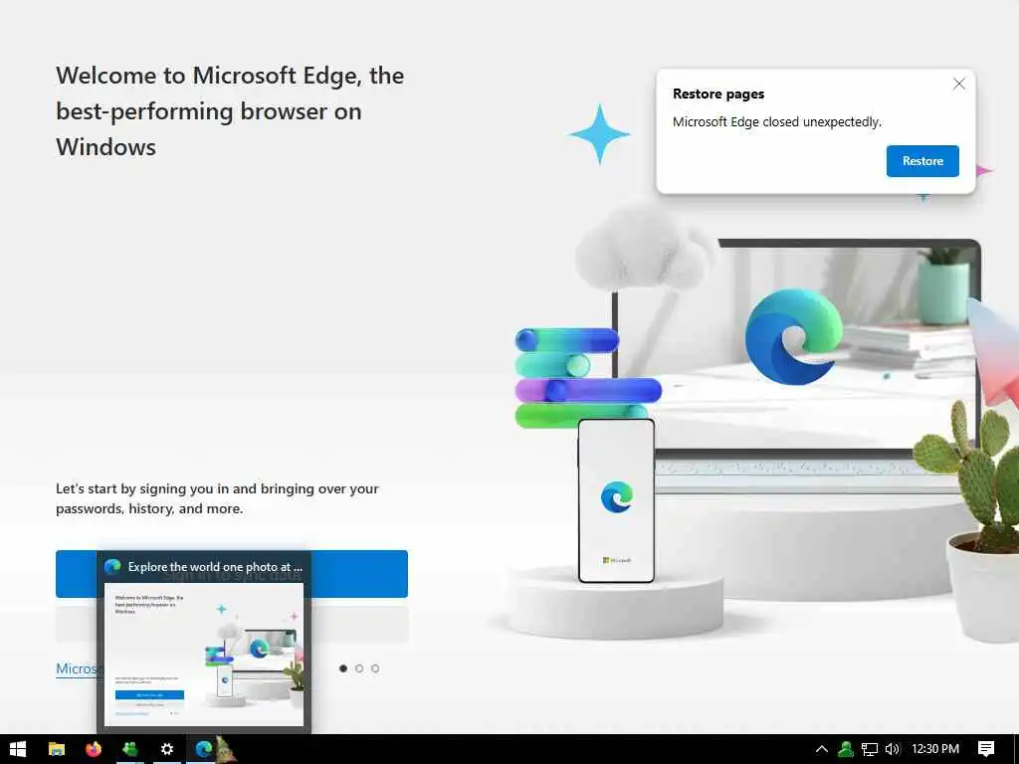Click 'Explore the world one photo at ...' preview title
This screenshot has height=764, width=1019.
click(215, 566)
